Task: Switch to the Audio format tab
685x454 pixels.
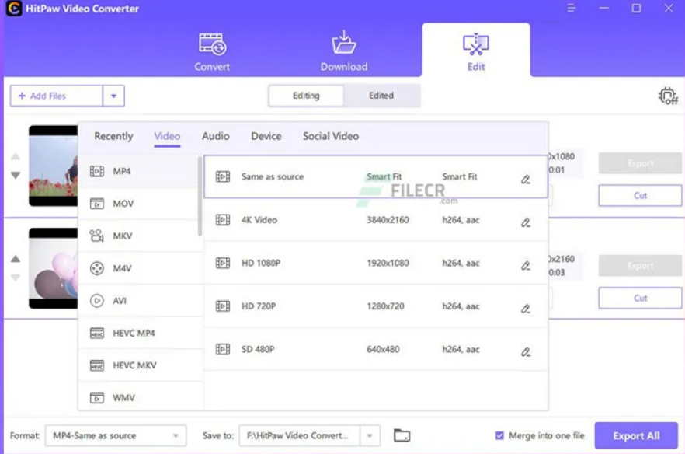Action: coord(215,136)
